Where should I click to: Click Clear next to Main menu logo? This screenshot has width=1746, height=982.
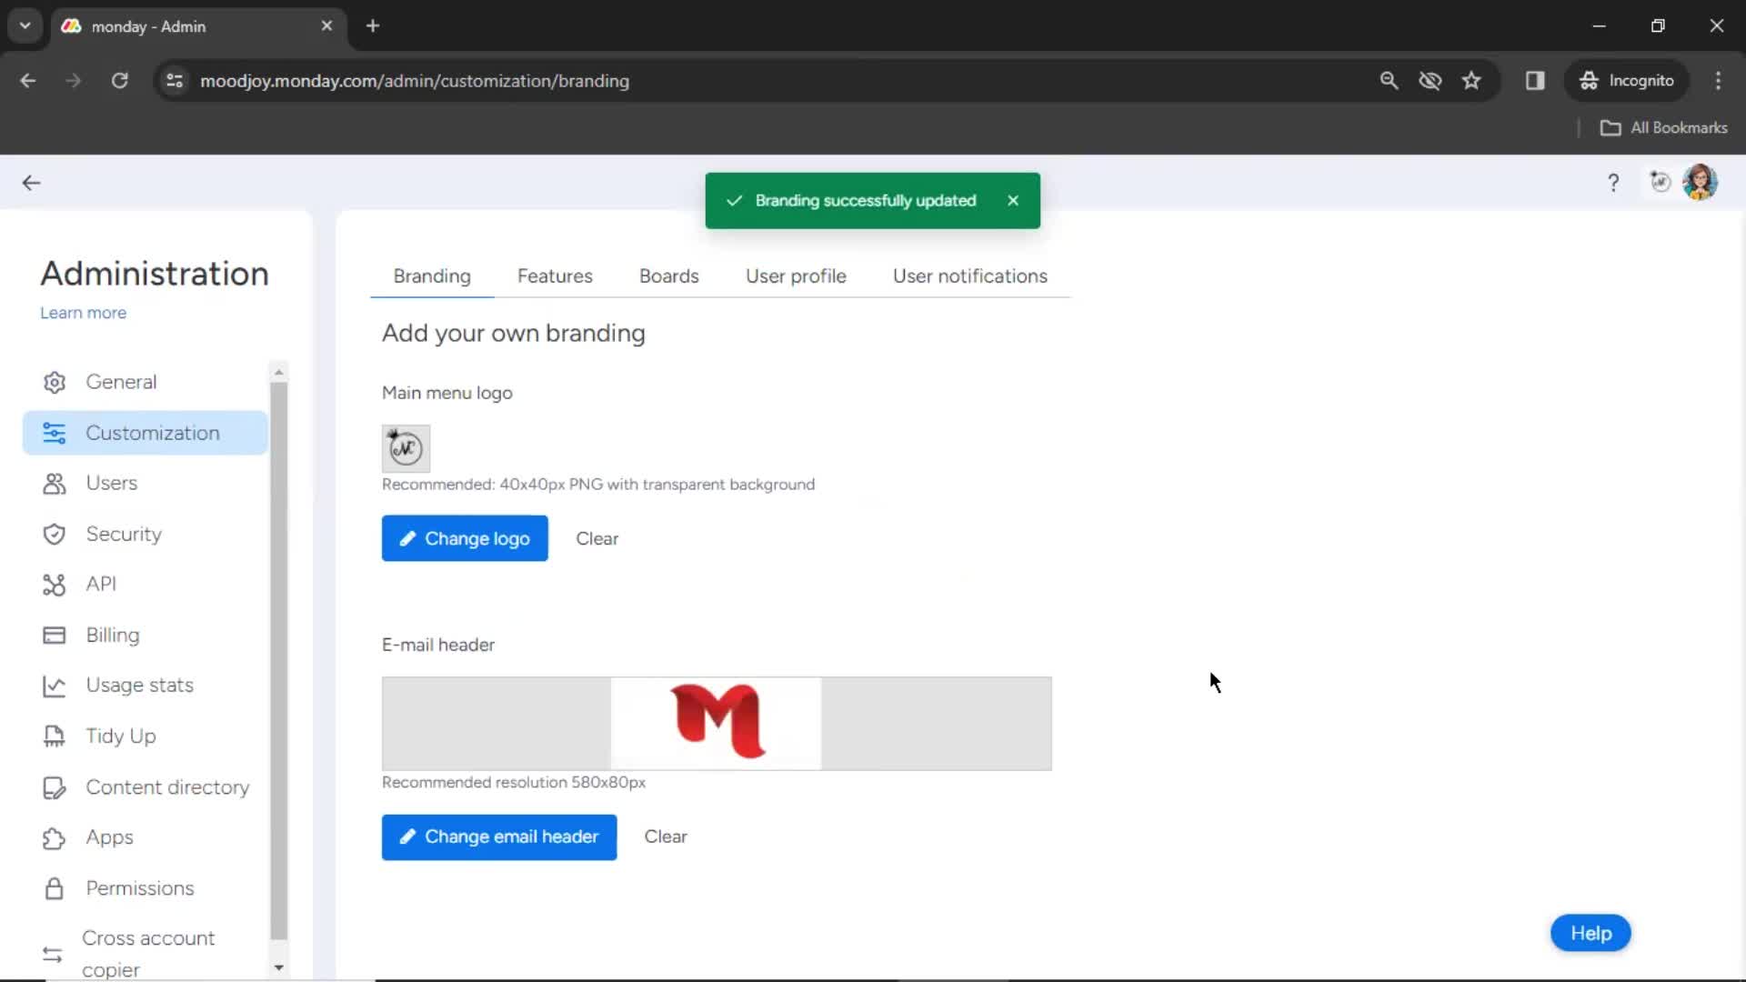point(597,538)
